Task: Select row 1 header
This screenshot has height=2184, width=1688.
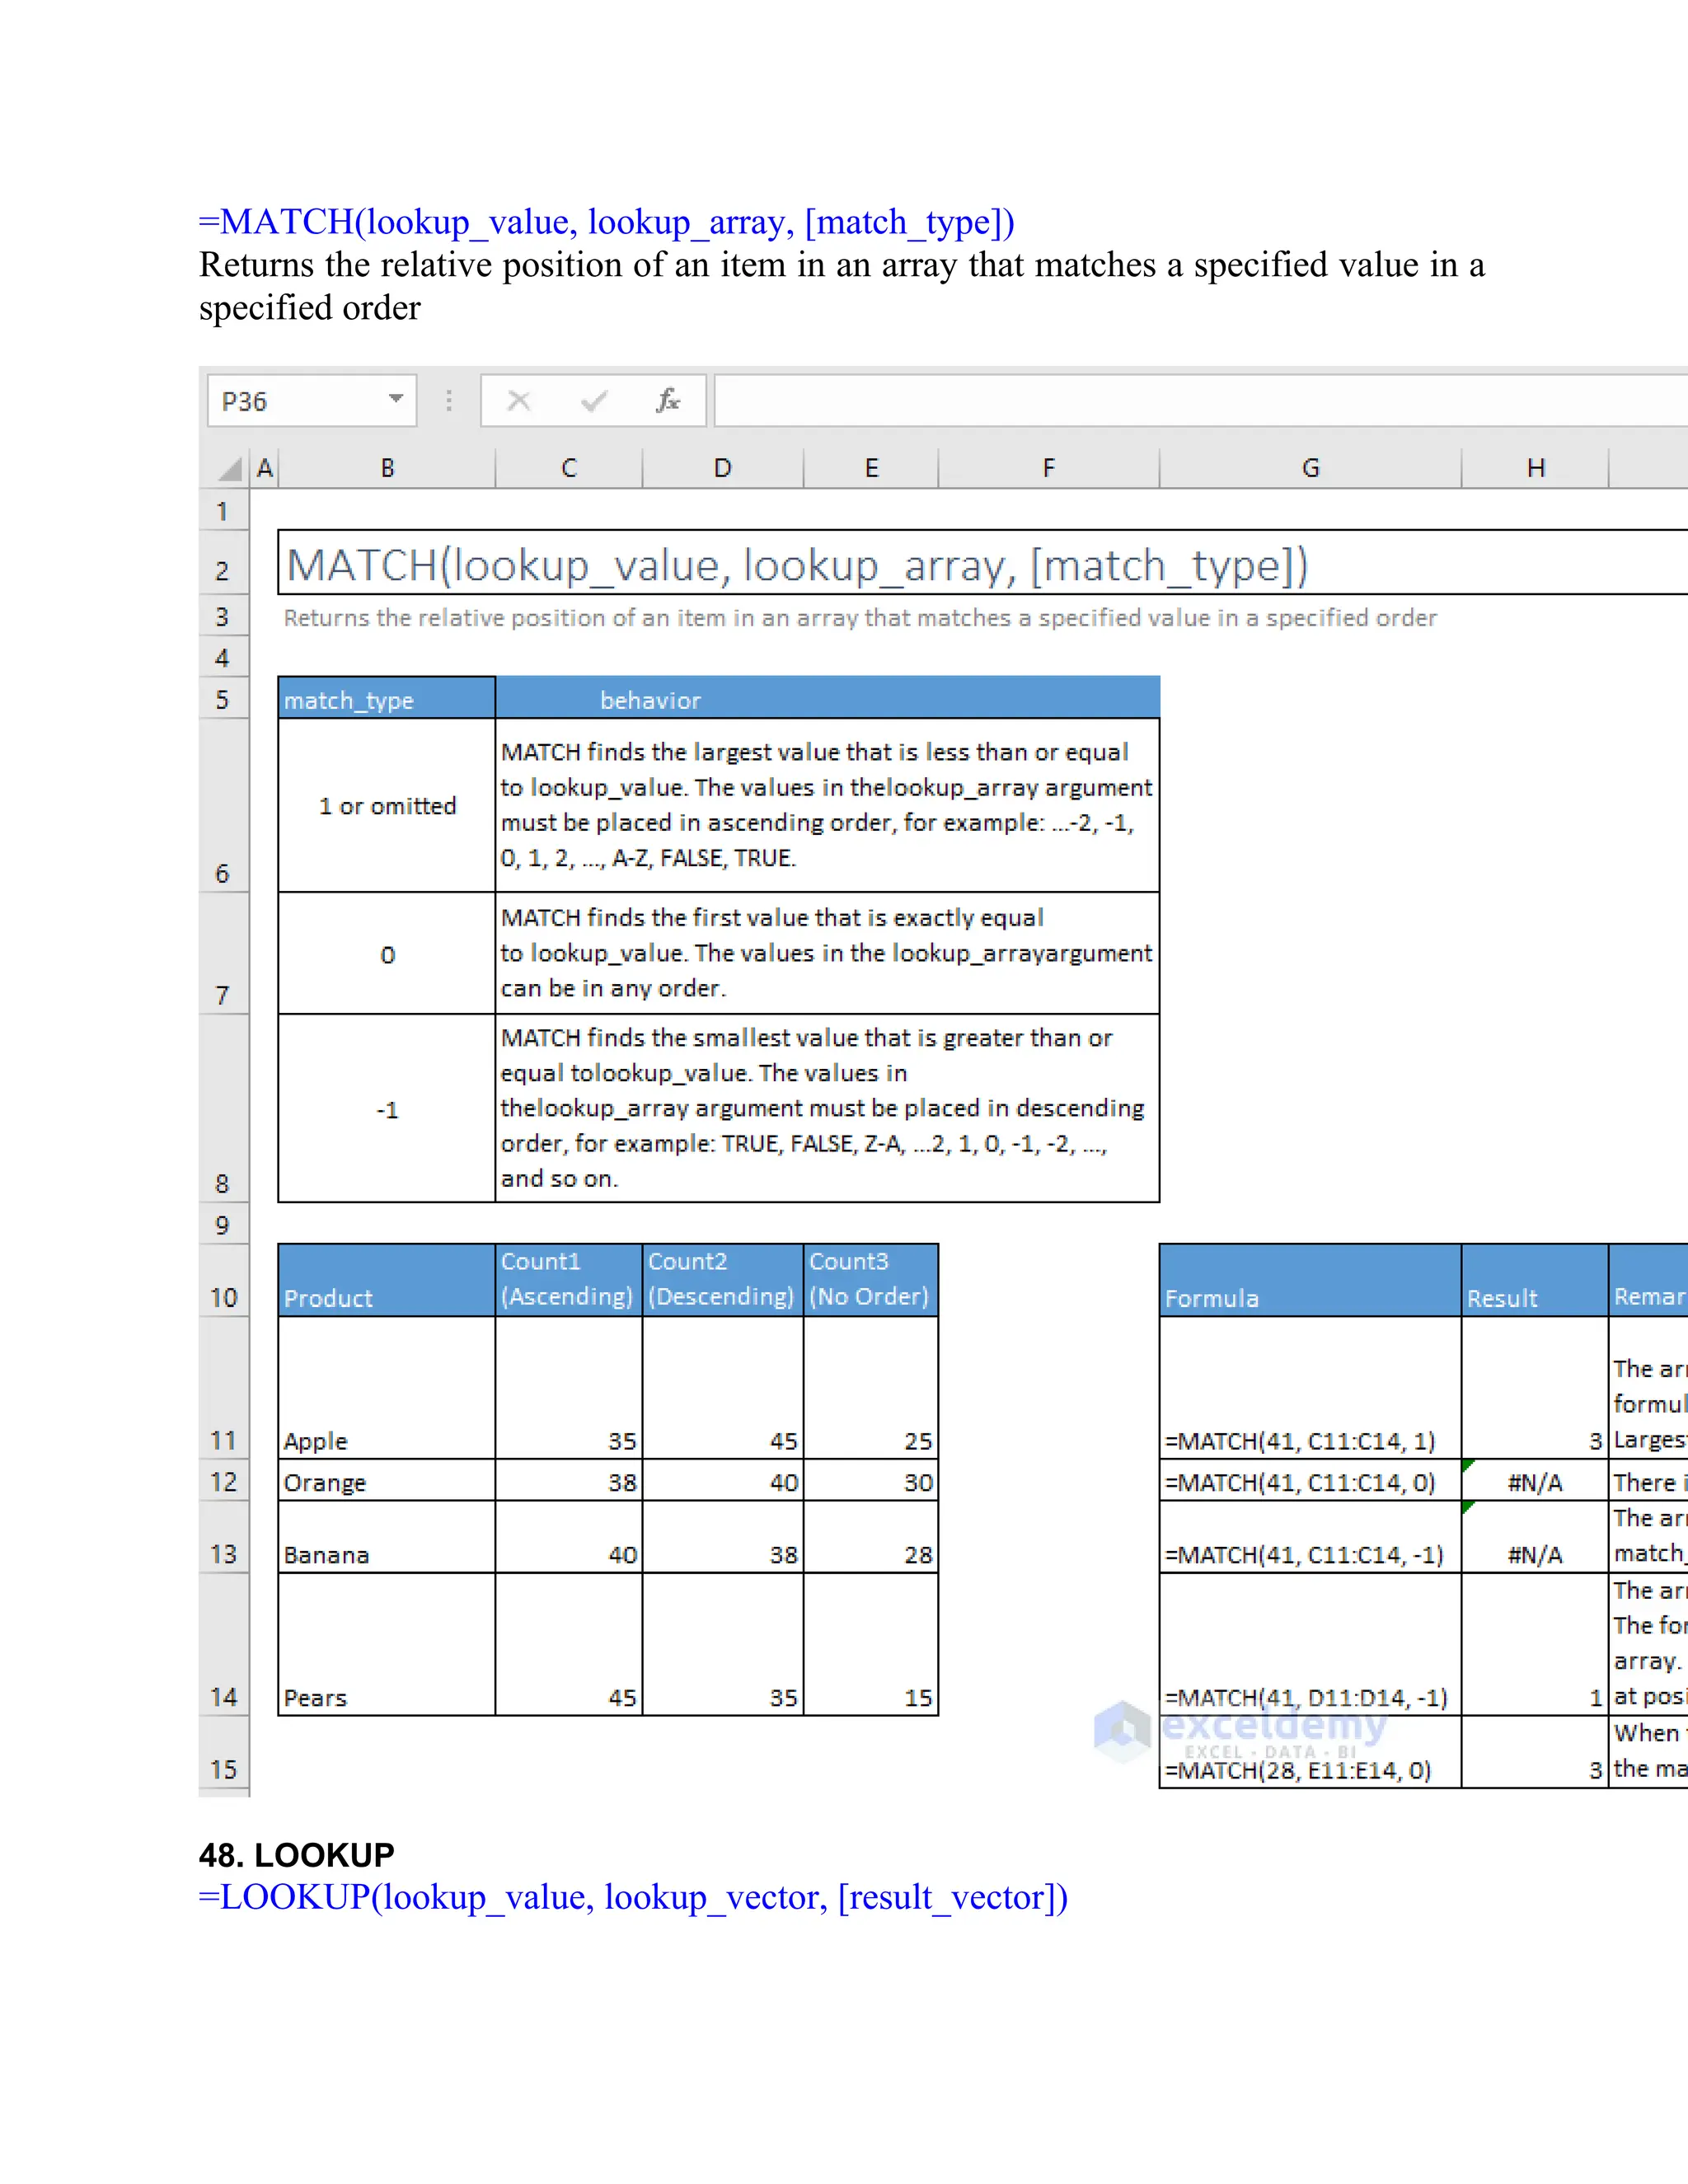Action: 223,511
